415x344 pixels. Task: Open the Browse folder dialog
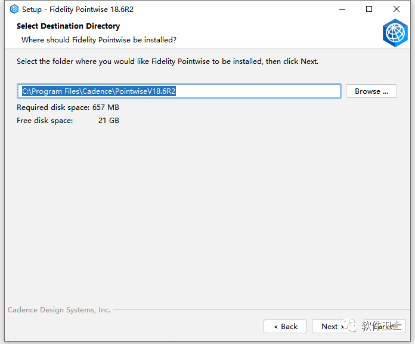click(x=371, y=91)
